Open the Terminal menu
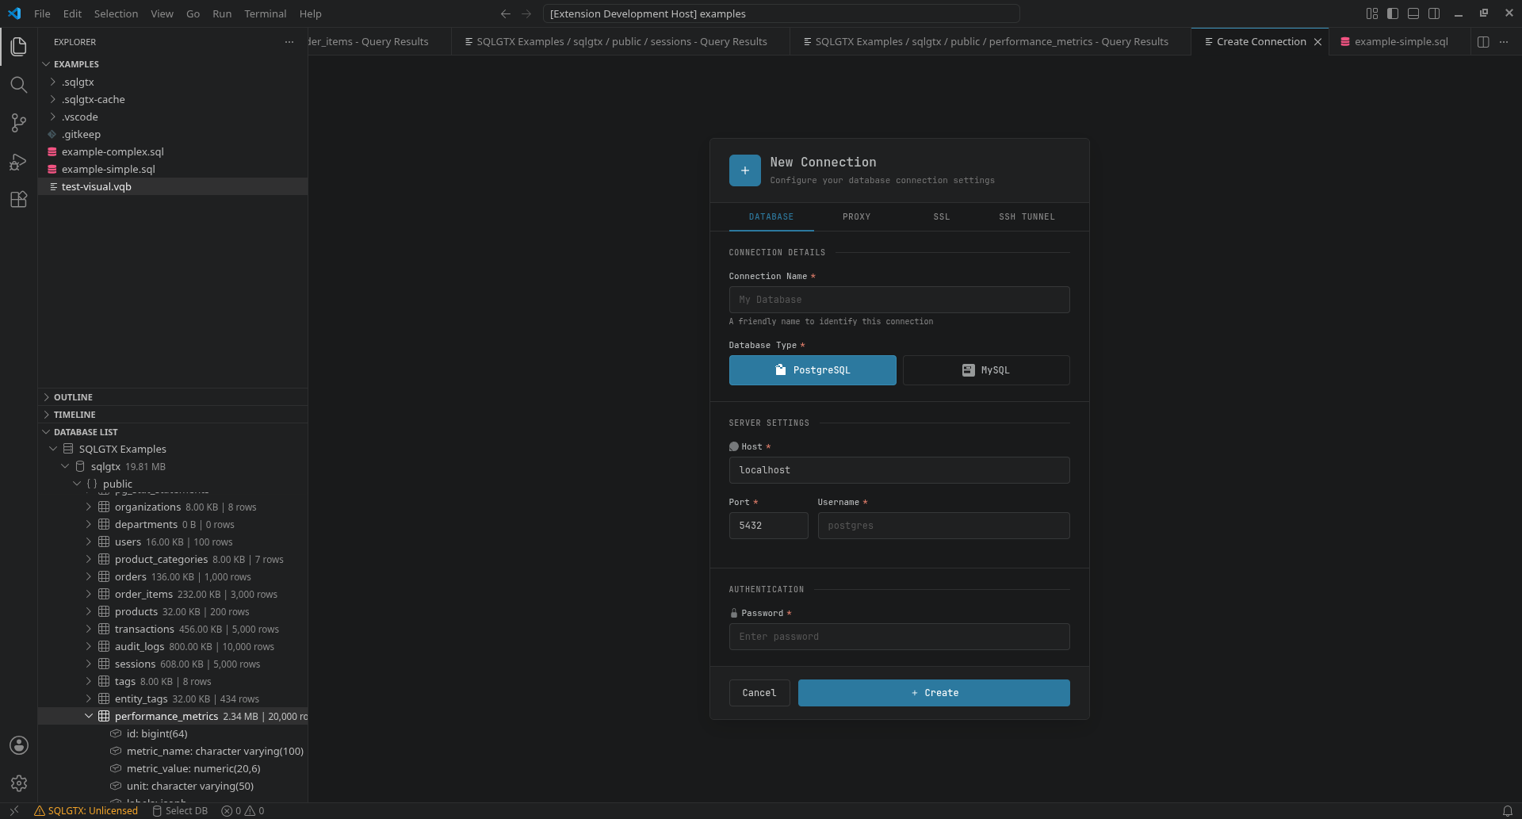 tap(265, 13)
